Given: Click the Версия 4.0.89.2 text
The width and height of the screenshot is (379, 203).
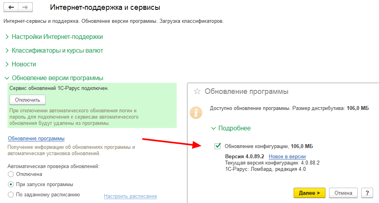Looking at the screenshot, I should click(x=245, y=156).
